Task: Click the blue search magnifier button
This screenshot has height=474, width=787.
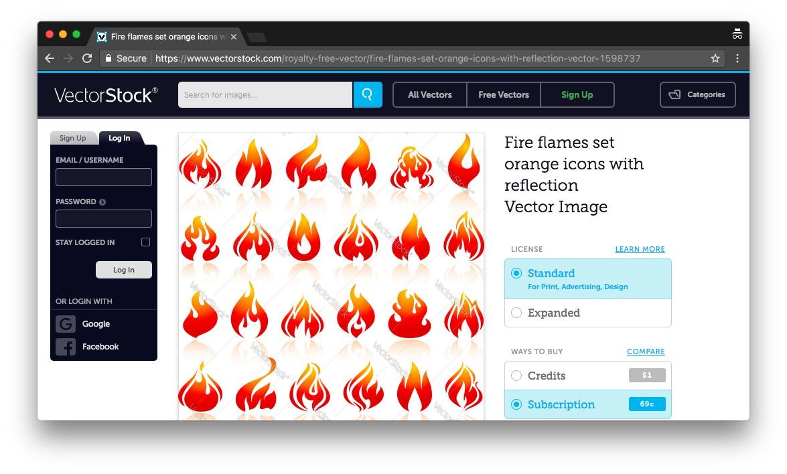Action: point(367,95)
